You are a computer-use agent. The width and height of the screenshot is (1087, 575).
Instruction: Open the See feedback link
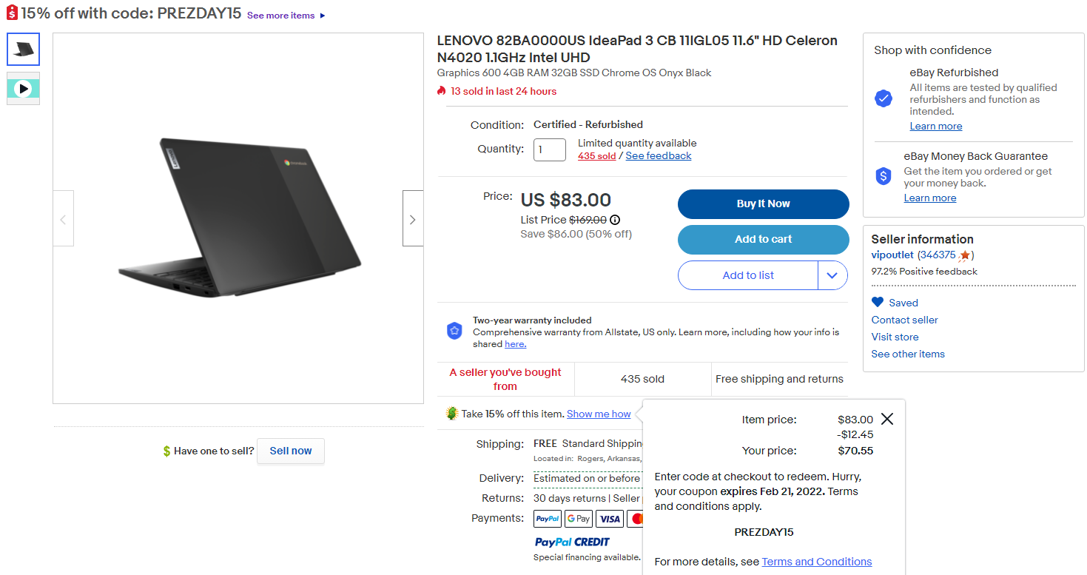(x=659, y=156)
